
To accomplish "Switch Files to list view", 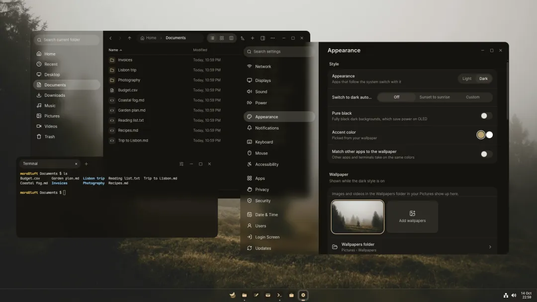I will [212, 38].
